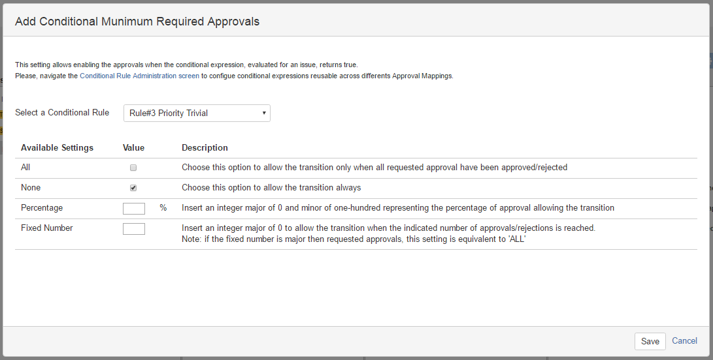Click the Description column header
713x360 pixels.
[205, 148]
